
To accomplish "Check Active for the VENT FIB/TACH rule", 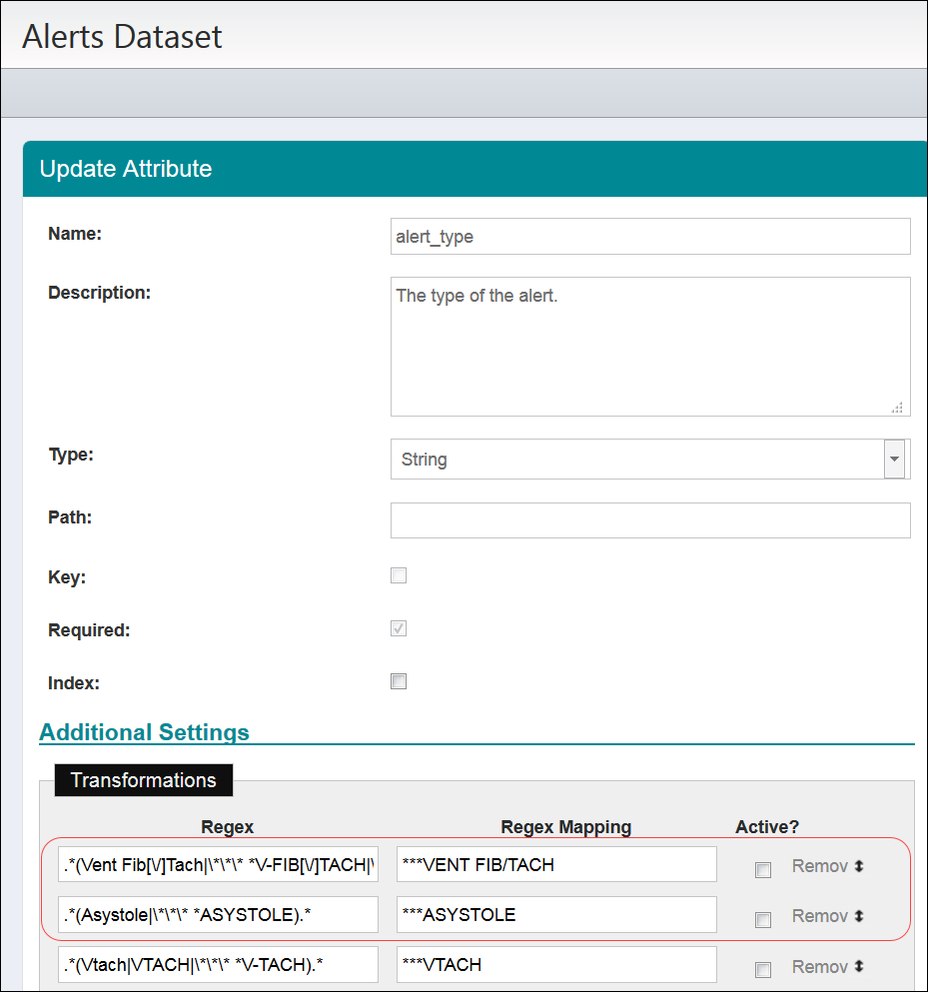I will pyautogui.click(x=763, y=869).
